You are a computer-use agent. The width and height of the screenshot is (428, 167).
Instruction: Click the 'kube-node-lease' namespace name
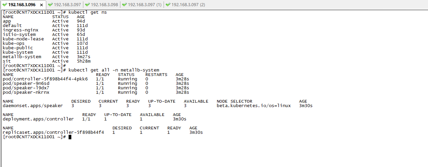click(x=23, y=39)
